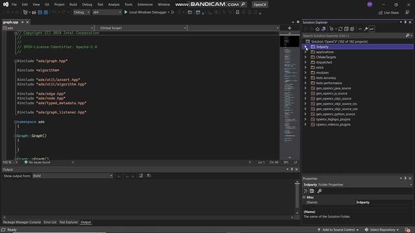Toggle auto-hide pin on Solution Explorer
Viewport: 415px width, 233px height.
tap(405, 22)
